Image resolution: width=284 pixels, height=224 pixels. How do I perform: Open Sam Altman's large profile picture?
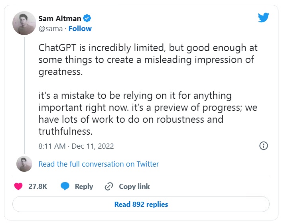pyautogui.click(x=24, y=23)
